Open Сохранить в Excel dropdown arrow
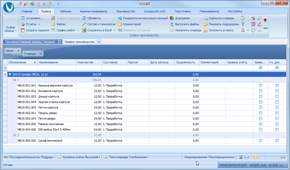Screen dimensions: 290x170 pos(114,31)
